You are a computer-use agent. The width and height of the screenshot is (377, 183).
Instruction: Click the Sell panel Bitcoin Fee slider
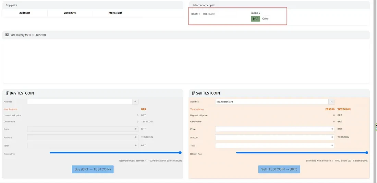(x=302, y=153)
